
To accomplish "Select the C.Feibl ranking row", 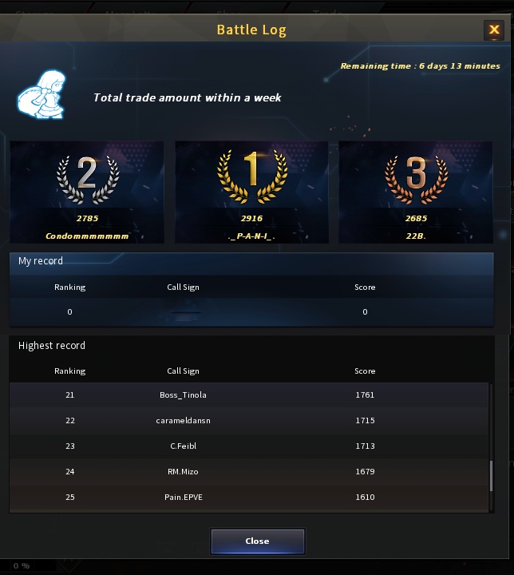I will 249,446.
